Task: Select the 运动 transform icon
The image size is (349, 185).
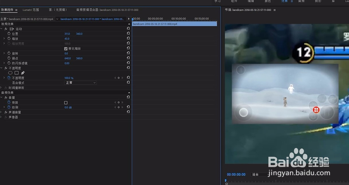Action: [12, 29]
